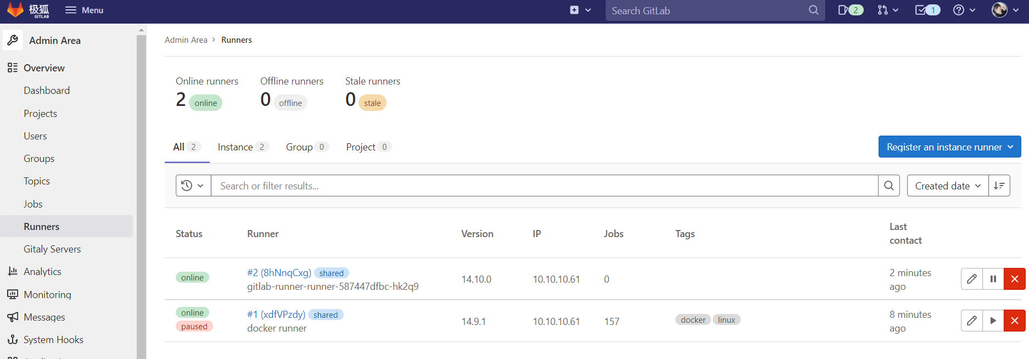
Task: Click the linux tag badge
Action: [726, 319]
